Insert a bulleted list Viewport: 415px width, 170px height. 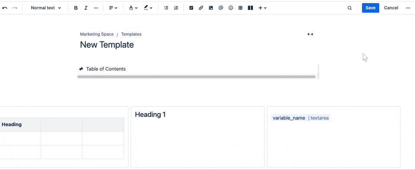click(x=166, y=8)
